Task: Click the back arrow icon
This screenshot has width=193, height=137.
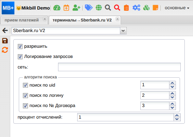Action: click(x=5, y=30)
